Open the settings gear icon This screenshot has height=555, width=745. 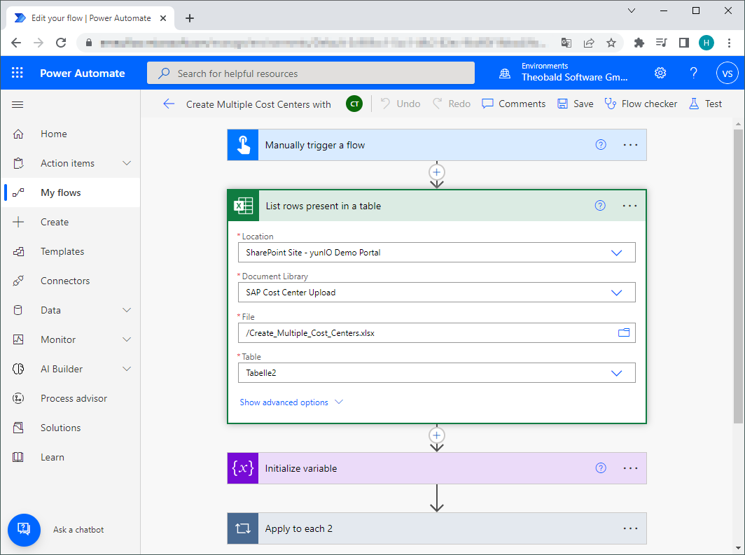coord(660,73)
